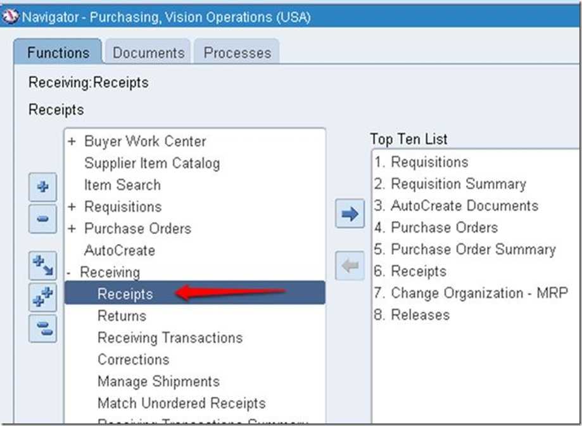Click Expand All Children plus-arrow icon

[x=42, y=266]
